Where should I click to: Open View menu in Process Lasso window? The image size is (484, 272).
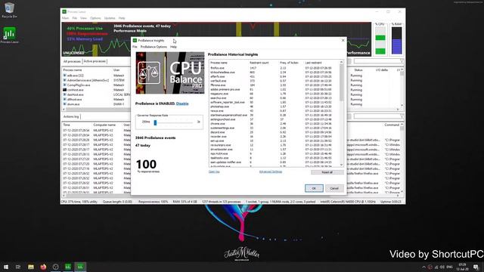83,18
